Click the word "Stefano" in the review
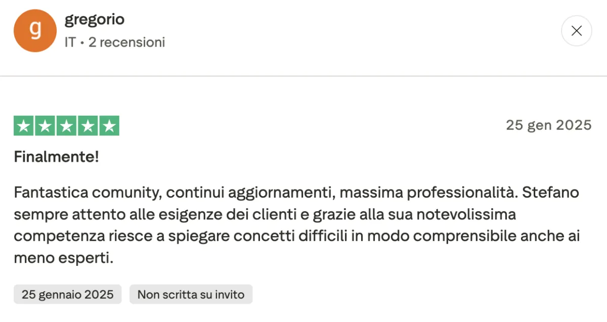This screenshot has height=322, width=607. click(550, 193)
